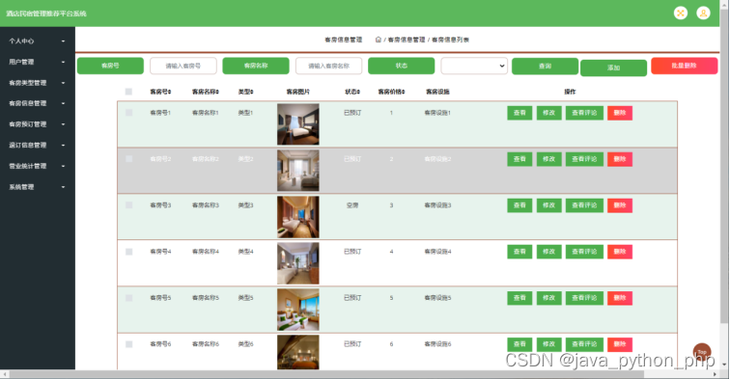Open the room photo thumbnail for 客房号3
The image size is (730, 379).
click(298, 217)
